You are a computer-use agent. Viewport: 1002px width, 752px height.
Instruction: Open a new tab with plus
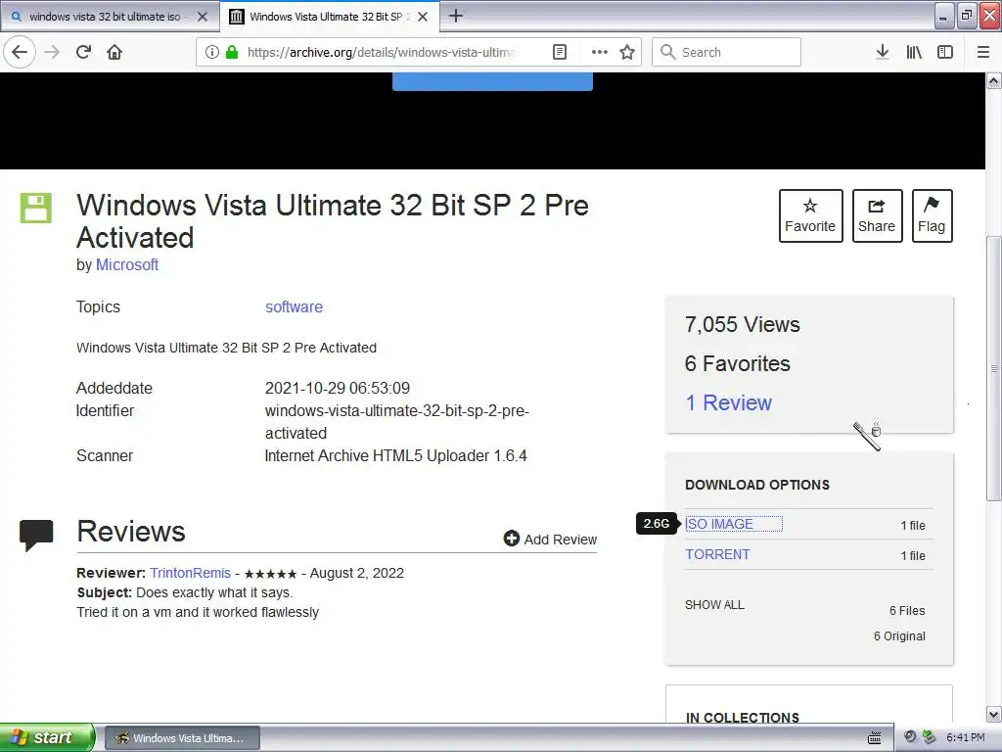pyautogui.click(x=456, y=16)
